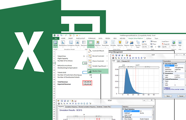Open the Results menu in ribbon
This screenshot has height=120, width=186.
[77, 44]
